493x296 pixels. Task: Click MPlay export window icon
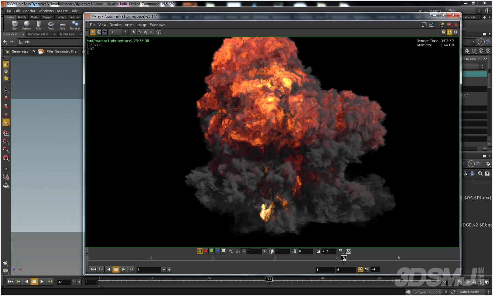[431, 24]
